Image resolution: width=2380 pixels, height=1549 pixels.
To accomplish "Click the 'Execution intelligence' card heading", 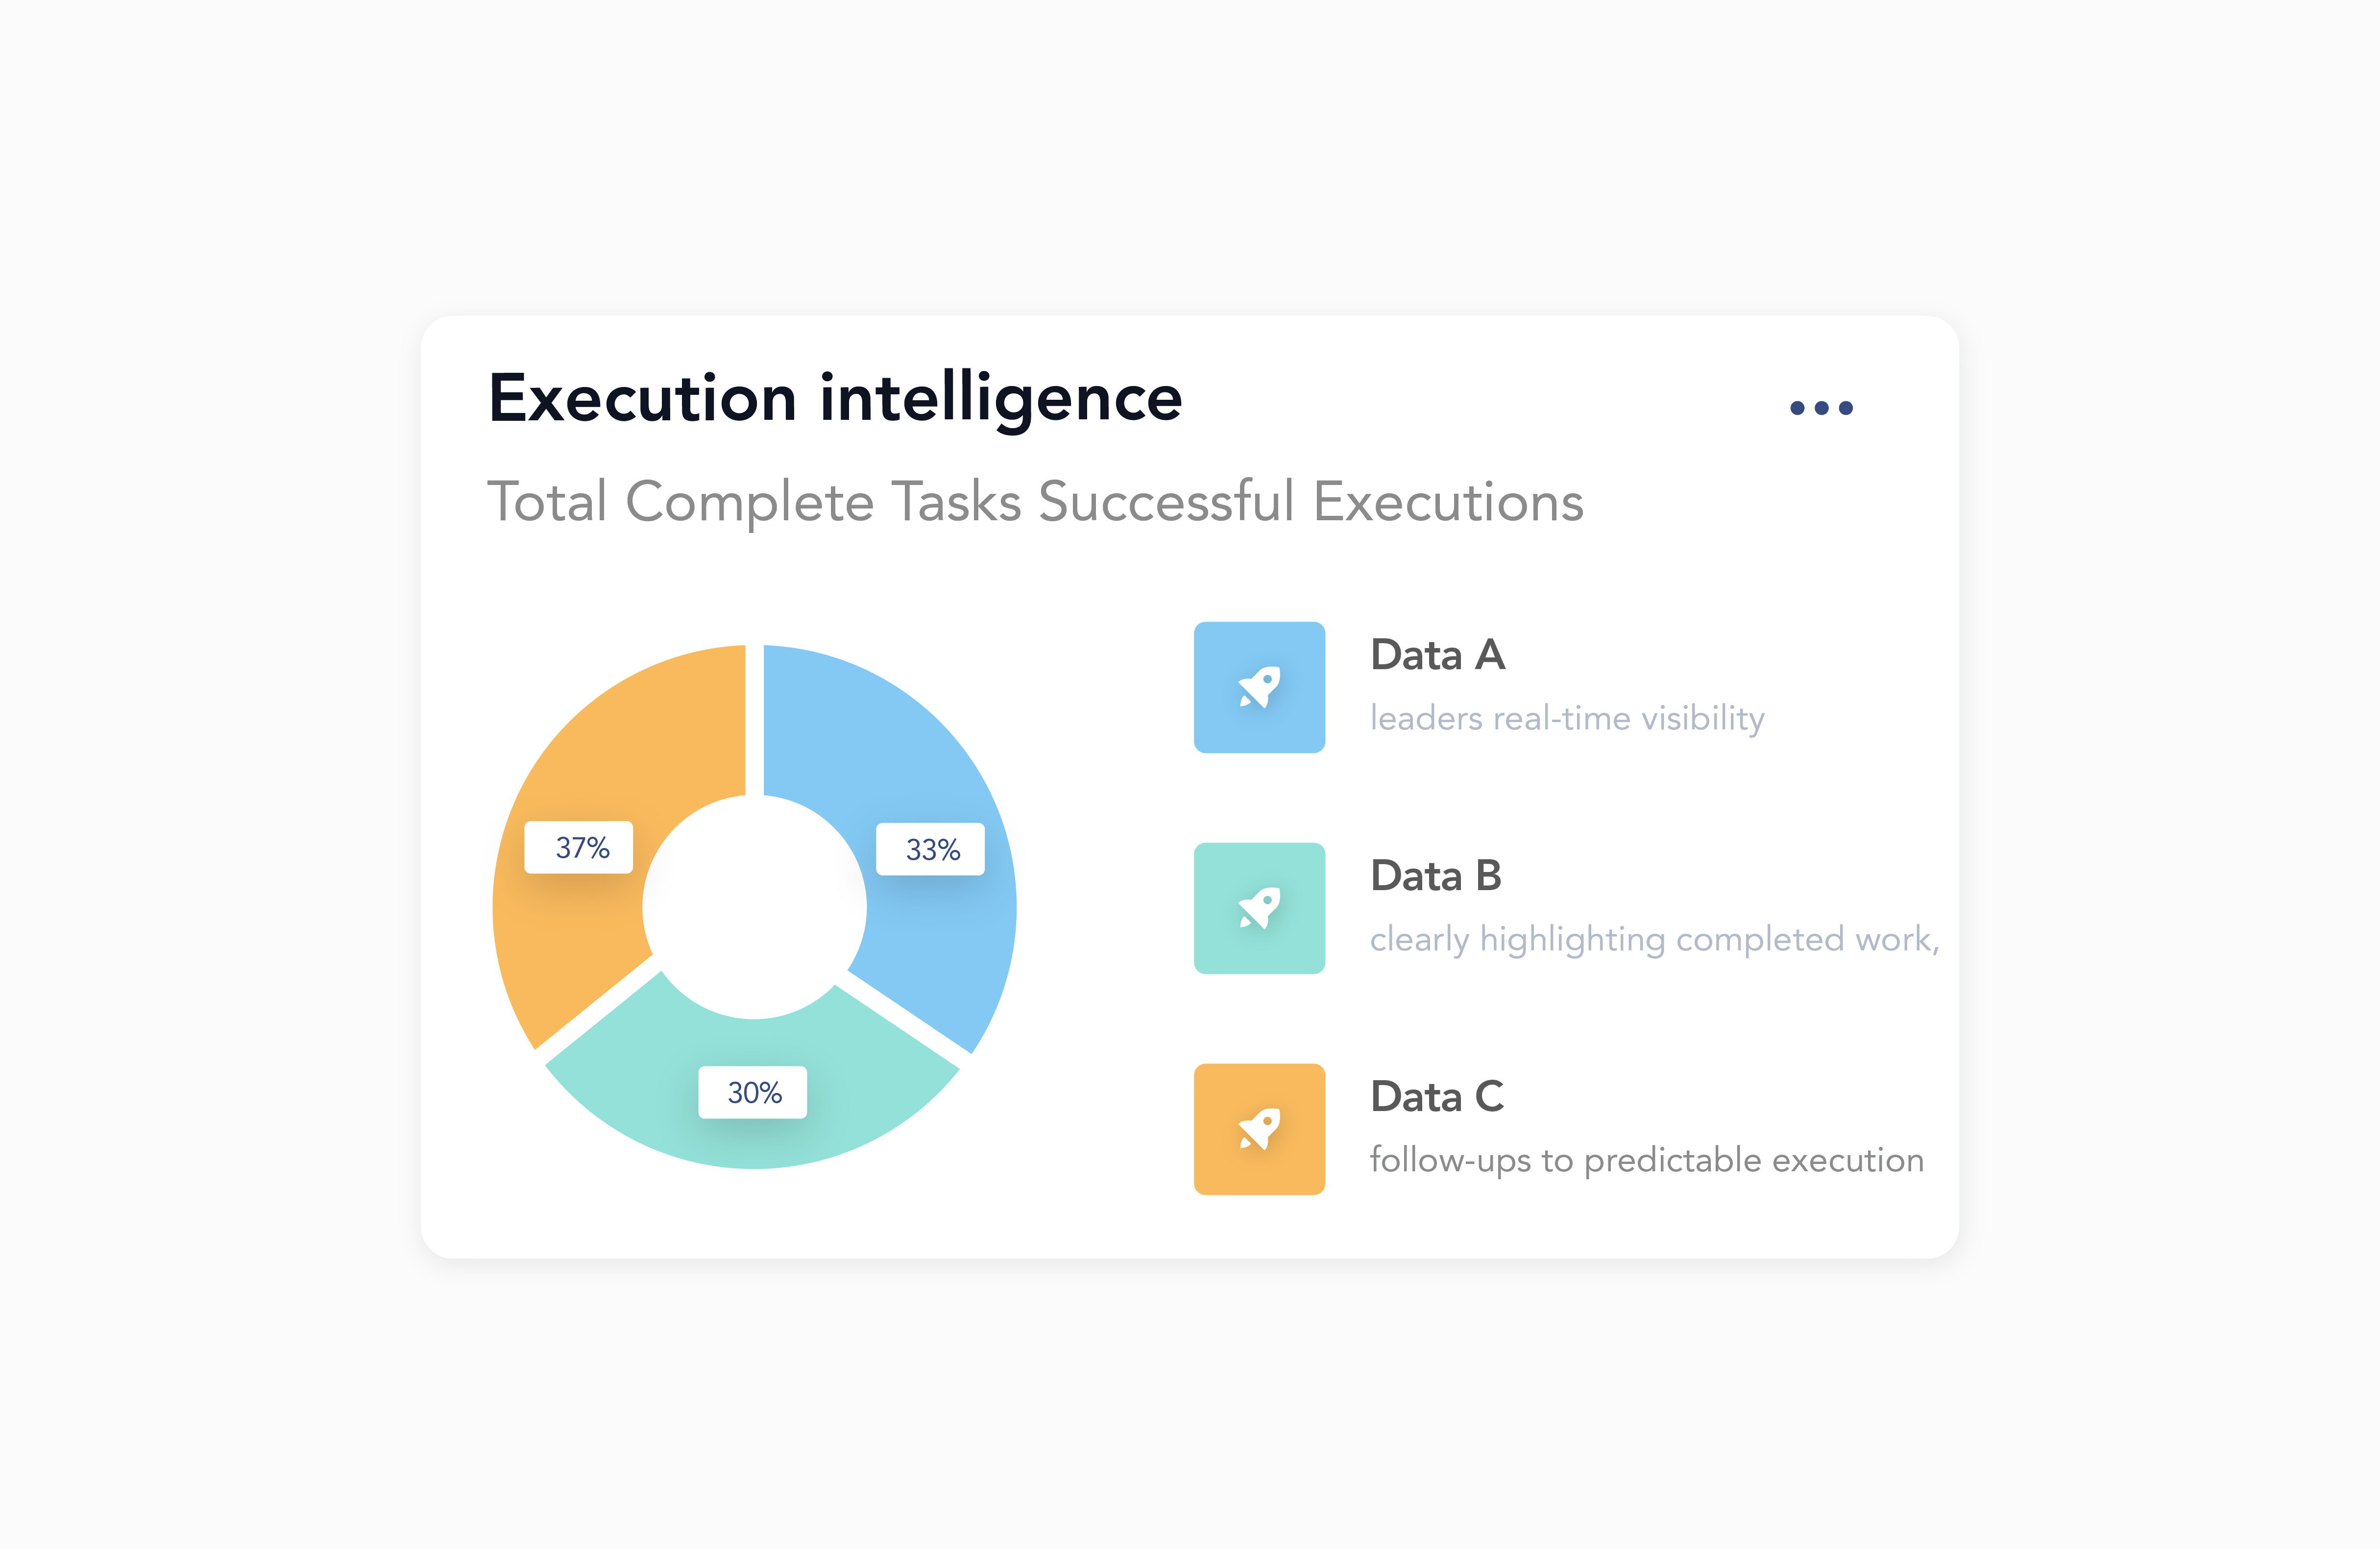I will (835, 398).
